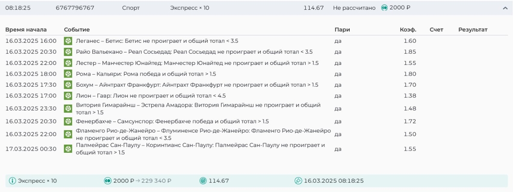Click the Палмейрас – Коринтианс Сан-Паулу event

coord(200,149)
